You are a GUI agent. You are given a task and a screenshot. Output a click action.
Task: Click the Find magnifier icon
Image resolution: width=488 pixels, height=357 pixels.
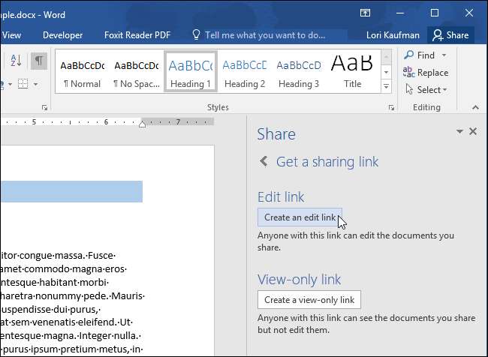tap(408, 55)
